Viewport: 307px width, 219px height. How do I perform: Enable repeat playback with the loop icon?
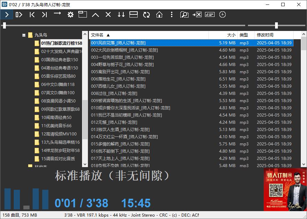click(x=146, y=14)
